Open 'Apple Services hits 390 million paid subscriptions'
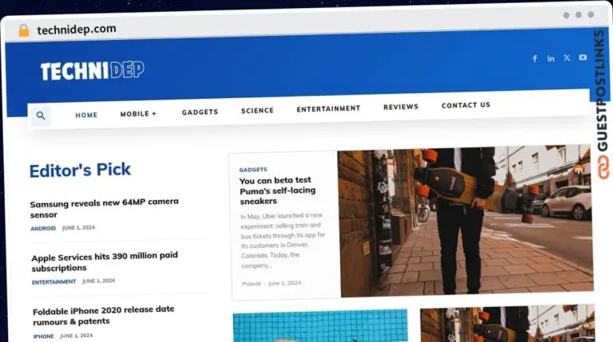 tap(105, 261)
